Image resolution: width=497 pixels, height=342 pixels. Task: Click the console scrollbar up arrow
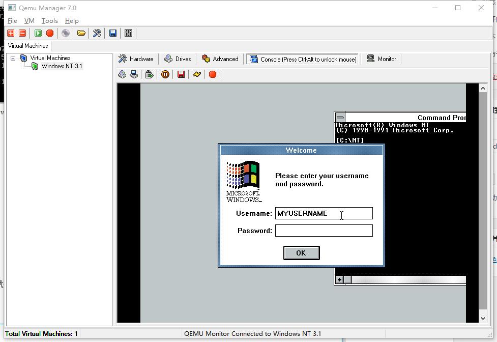click(483, 88)
